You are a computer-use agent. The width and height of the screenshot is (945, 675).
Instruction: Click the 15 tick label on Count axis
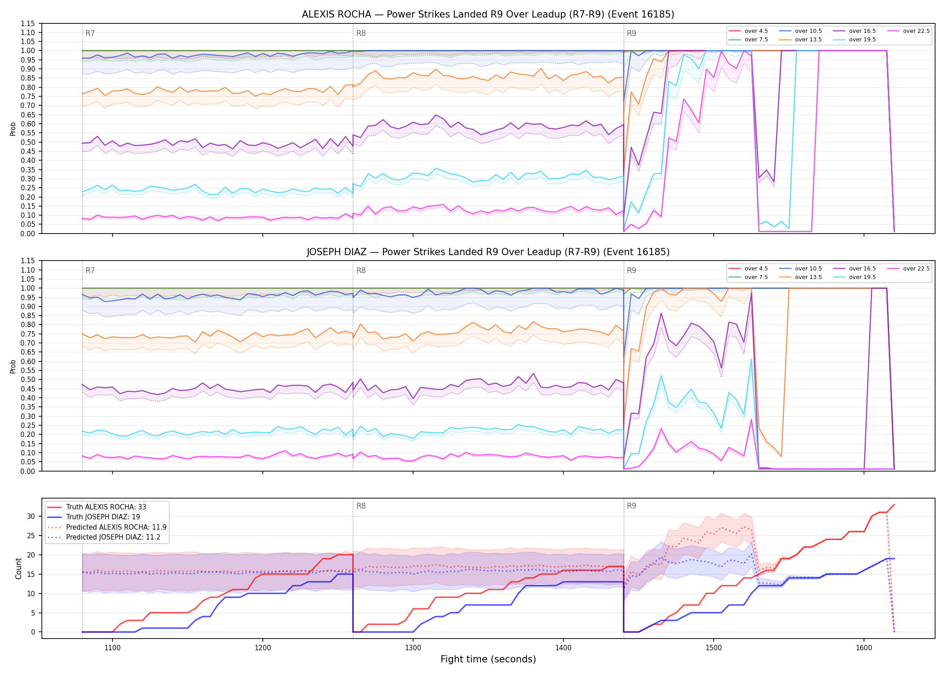click(x=31, y=574)
